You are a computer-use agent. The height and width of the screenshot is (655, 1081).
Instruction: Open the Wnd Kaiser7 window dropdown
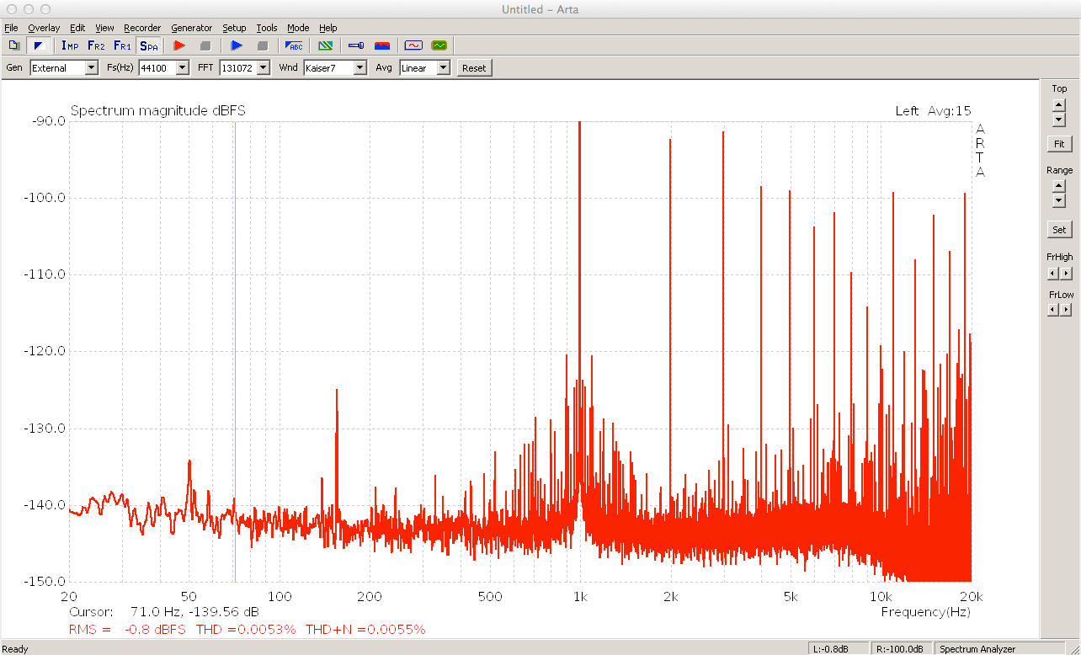[335, 68]
